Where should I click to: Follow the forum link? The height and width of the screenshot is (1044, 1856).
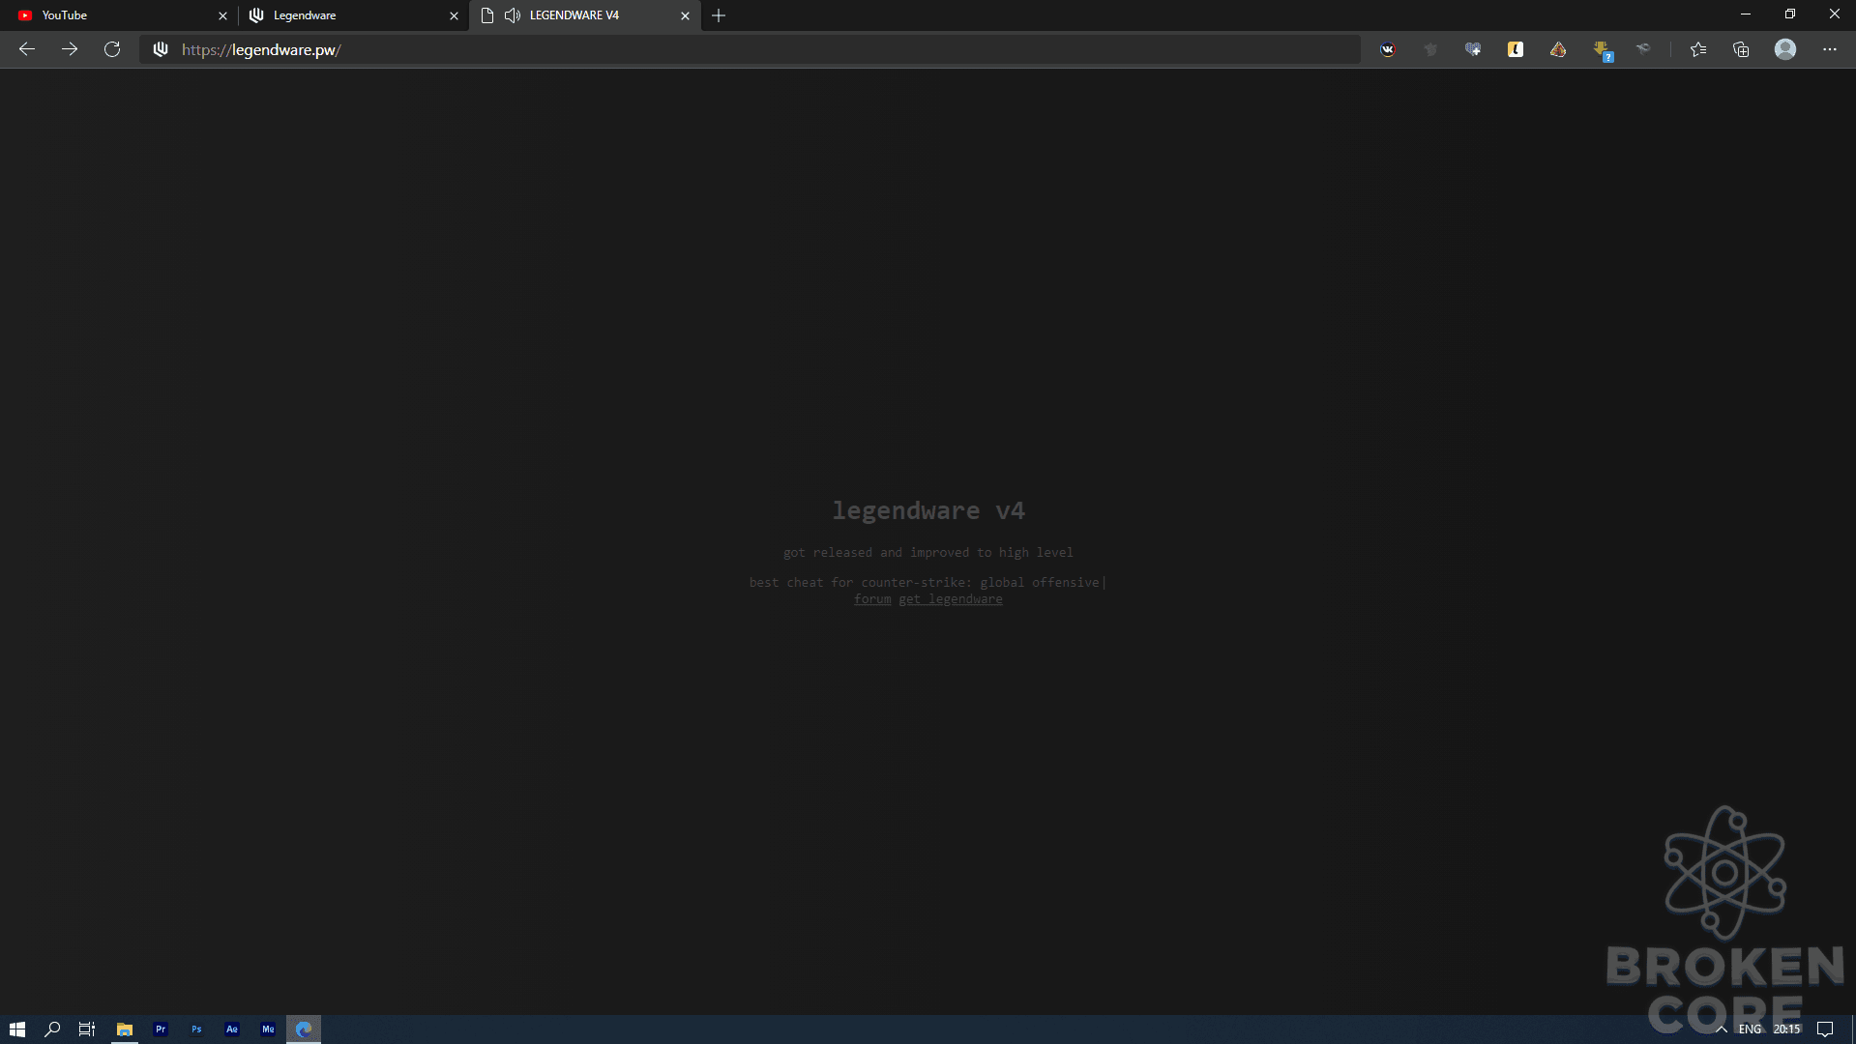(x=872, y=599)
